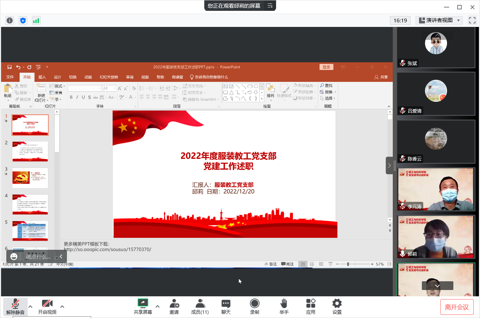This screenshot has height=318, width=480.
Task: Click the 离开会议 leave meeting button
Action: click(457, 307)
